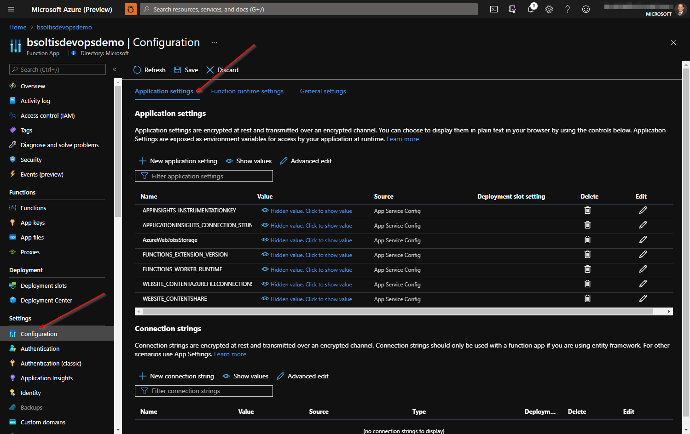
Task: Open the help question mark
Action: coord(568,9)
